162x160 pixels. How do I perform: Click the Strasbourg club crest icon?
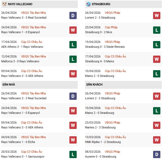pyautogui.click(x=88, y=4)
